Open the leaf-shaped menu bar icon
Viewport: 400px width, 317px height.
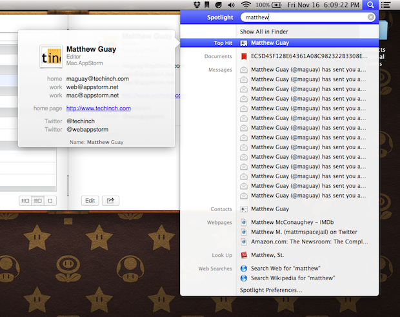(x=218, y=5)
